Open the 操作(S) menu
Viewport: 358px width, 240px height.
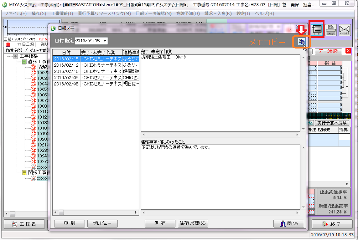(x=38, y=13)
